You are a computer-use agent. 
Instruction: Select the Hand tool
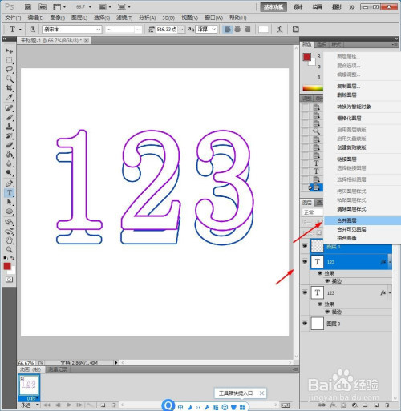click(x=10, y=240)
